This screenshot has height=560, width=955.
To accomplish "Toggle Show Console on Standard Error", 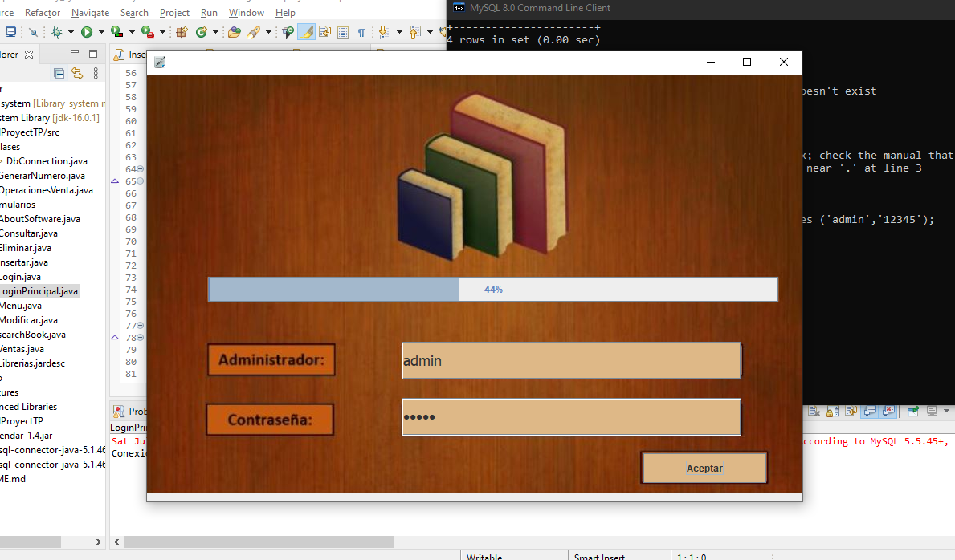I will point(888,411).
